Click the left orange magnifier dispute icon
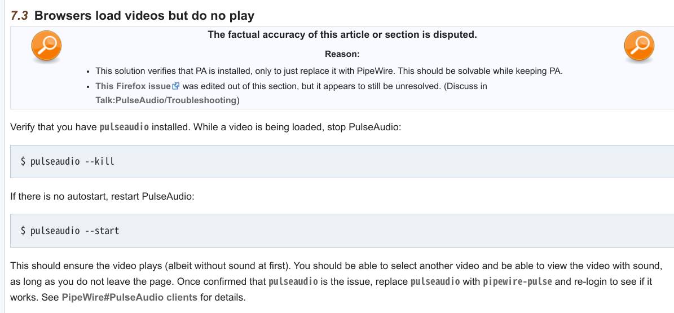Viewport: 674px width, 313px height. coord(46,46)
